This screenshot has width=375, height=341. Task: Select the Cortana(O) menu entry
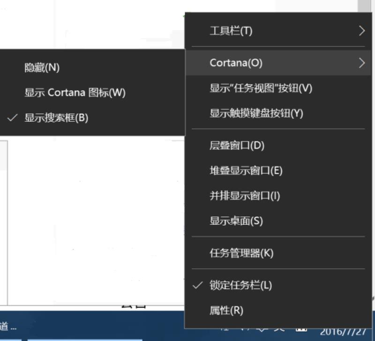pyautogui.click(x=278, y=63)
